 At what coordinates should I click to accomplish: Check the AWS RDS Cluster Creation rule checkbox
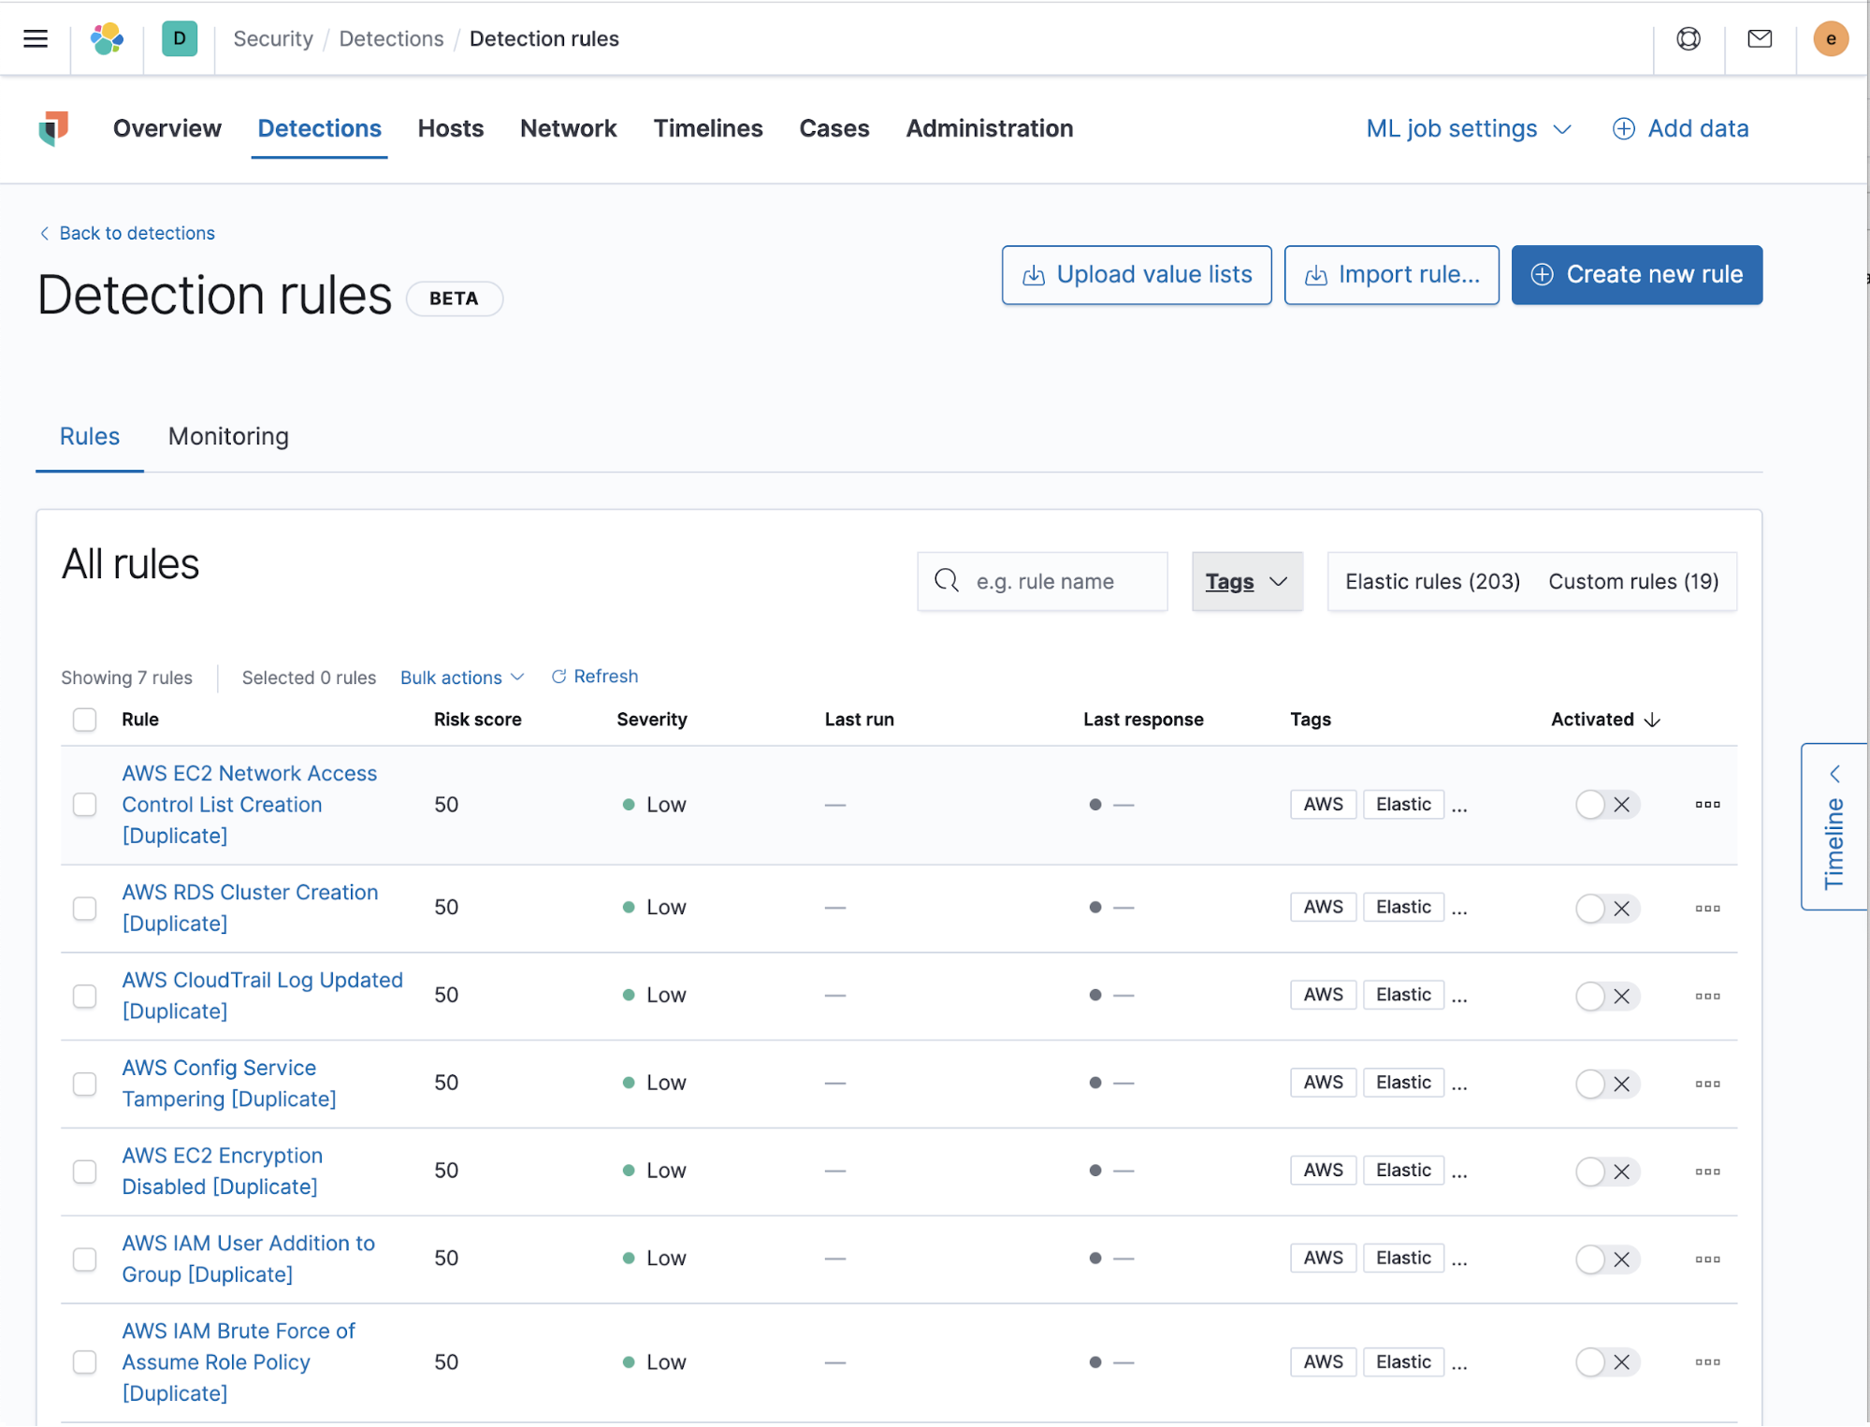coord(84,908)
